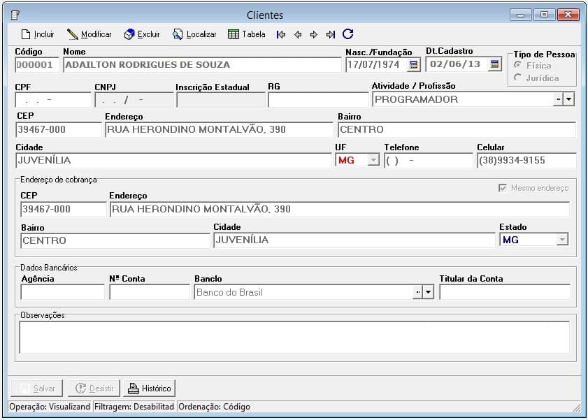
Task: Click the Nome field
Action: click(x=202, y=65)
